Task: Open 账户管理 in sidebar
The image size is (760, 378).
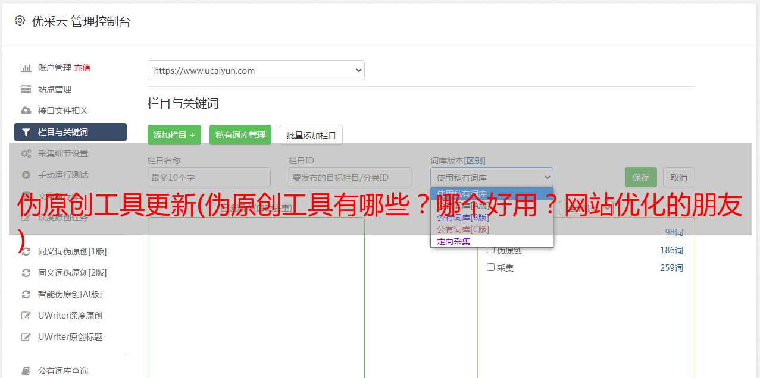Action: [55, 68]
